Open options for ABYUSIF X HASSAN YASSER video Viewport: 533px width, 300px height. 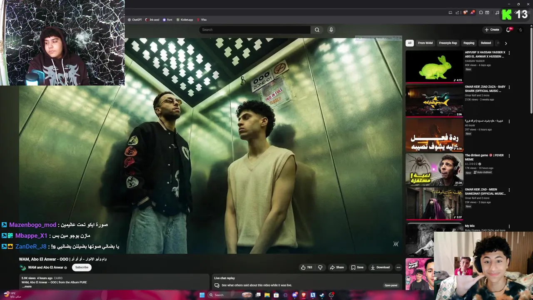coord(509,53)
